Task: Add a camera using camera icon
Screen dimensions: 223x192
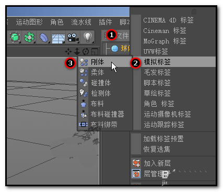Action: click(73, 37)
